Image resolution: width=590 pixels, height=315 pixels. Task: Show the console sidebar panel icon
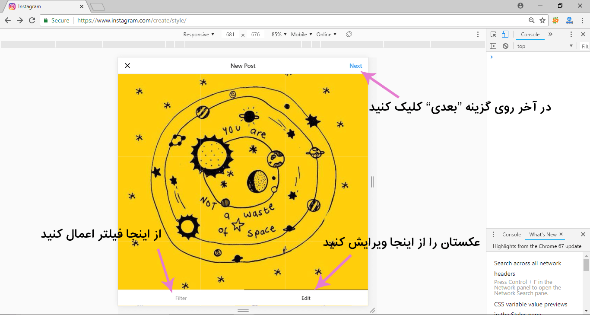493,46
